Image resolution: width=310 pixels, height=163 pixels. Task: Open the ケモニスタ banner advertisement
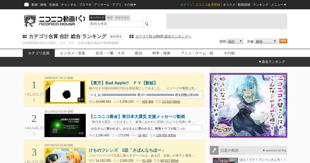coord(249,105)
